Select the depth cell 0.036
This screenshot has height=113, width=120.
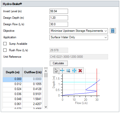coord(13,94)
